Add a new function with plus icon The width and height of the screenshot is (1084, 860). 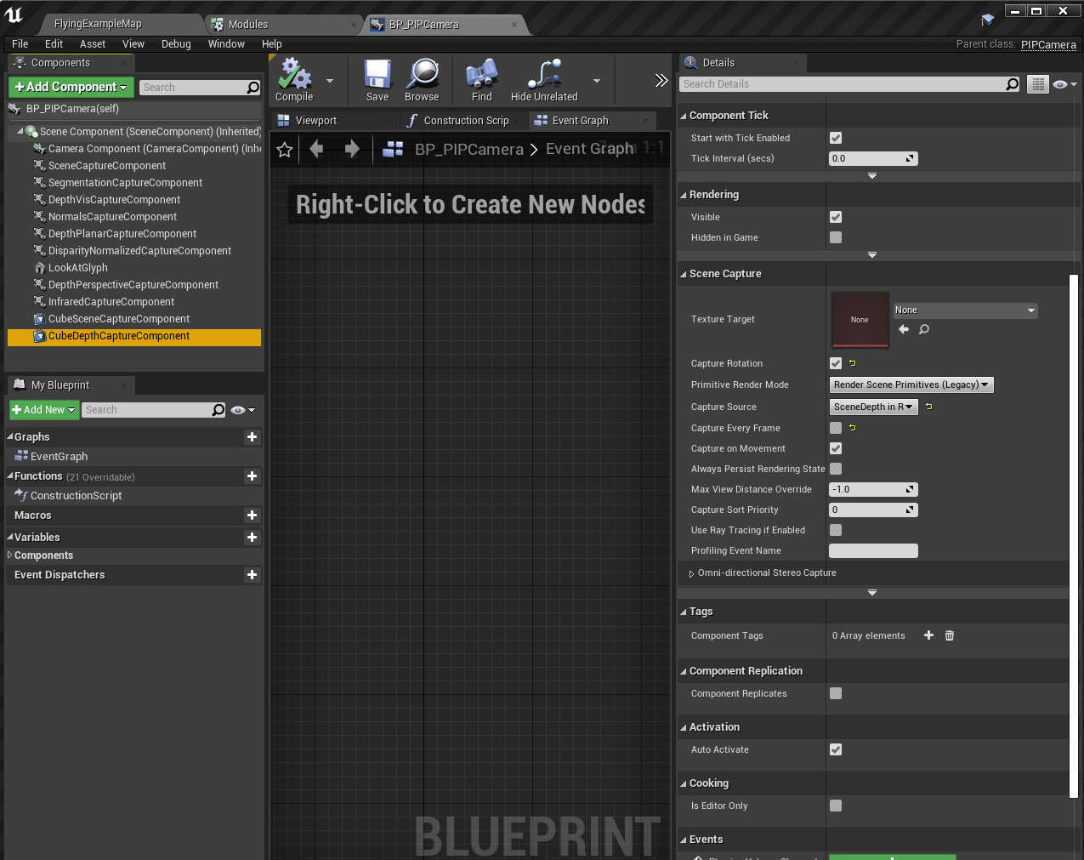(x=252, y=476)
